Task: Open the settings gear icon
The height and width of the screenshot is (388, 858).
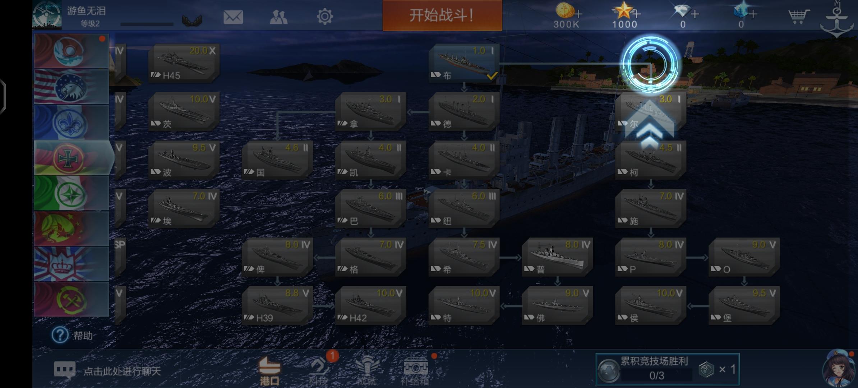Action: click(x=325, y=17)
